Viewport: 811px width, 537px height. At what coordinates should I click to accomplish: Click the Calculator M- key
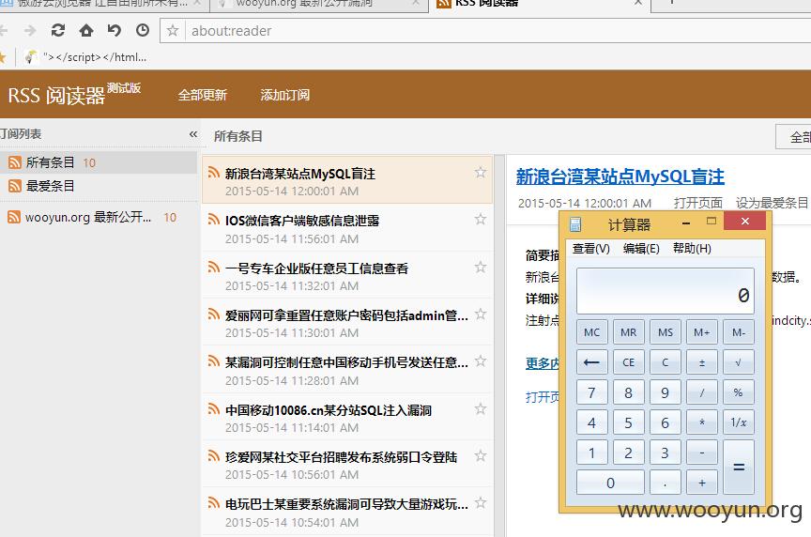coord(739,332)
